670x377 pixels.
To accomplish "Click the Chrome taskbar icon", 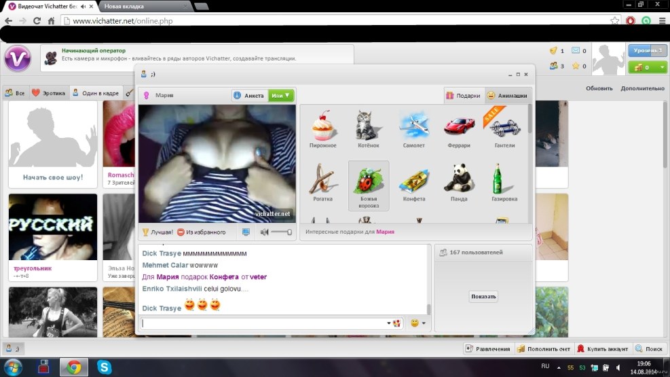I will pyautogui.click(x=73, y=367).
